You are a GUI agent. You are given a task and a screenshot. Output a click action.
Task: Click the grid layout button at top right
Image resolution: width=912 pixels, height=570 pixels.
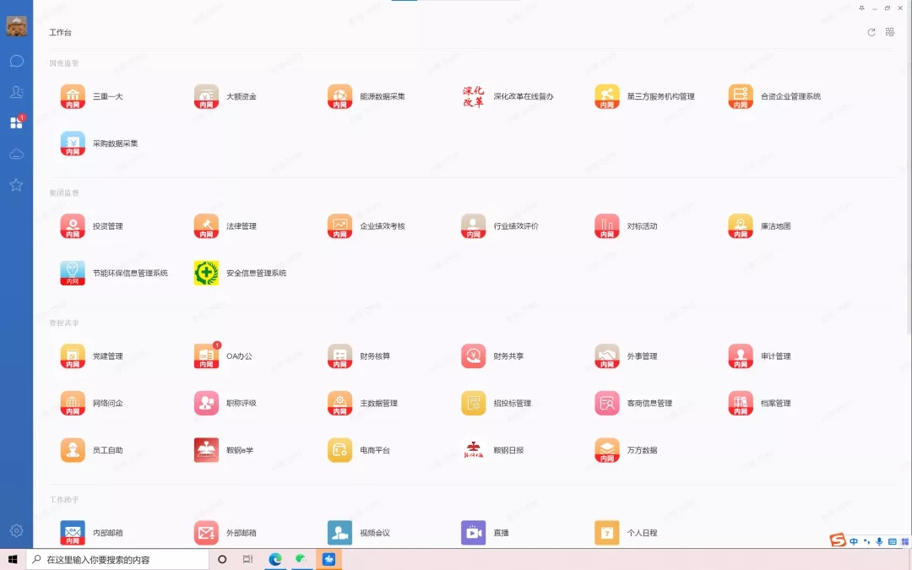(x=890, y=32)
